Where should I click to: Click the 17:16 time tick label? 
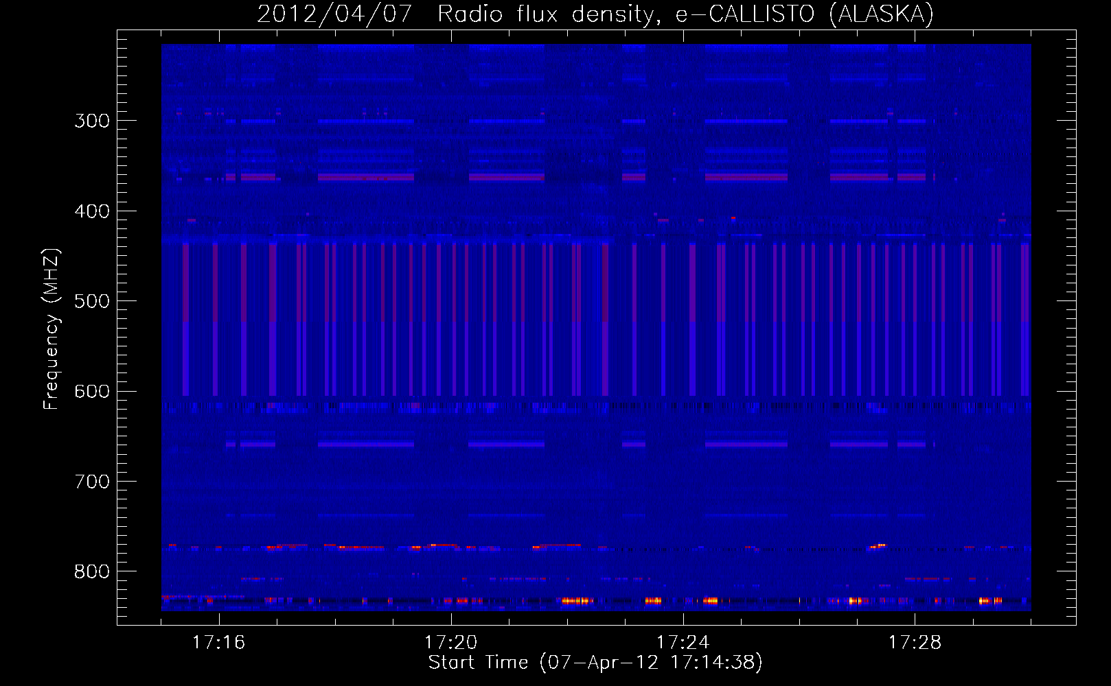[x=218, y=642]
